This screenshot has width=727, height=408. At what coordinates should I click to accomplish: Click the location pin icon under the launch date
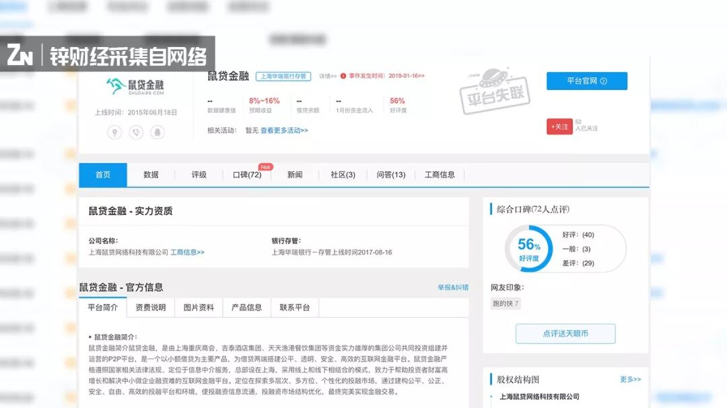114,132
